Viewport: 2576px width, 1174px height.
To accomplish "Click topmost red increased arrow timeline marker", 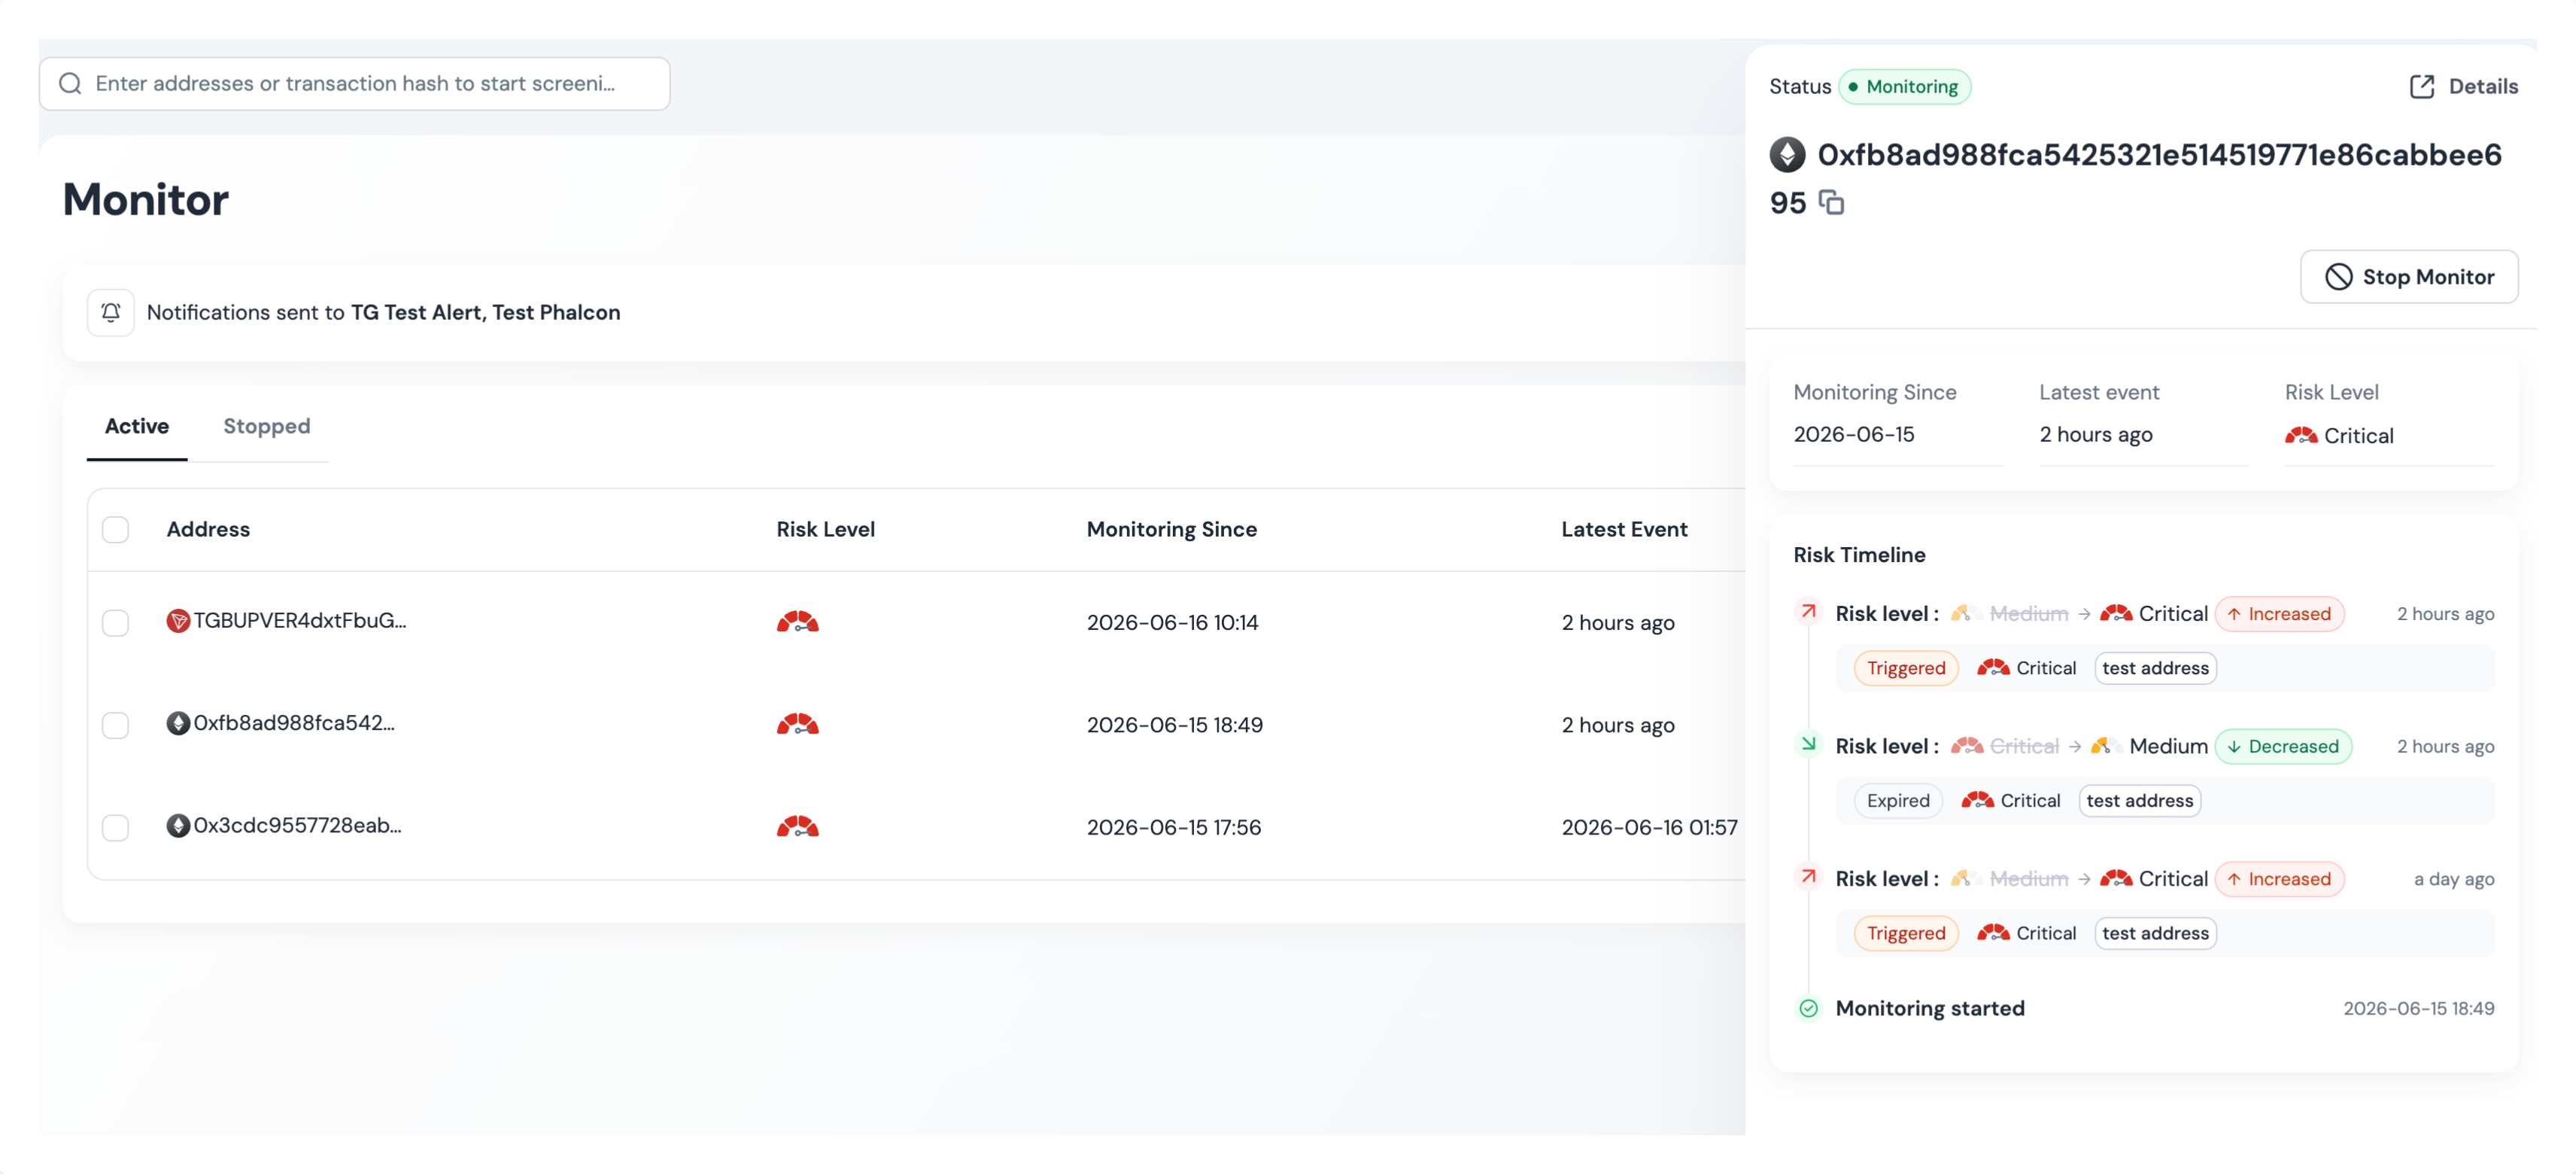I will [x=1808, y=611].
